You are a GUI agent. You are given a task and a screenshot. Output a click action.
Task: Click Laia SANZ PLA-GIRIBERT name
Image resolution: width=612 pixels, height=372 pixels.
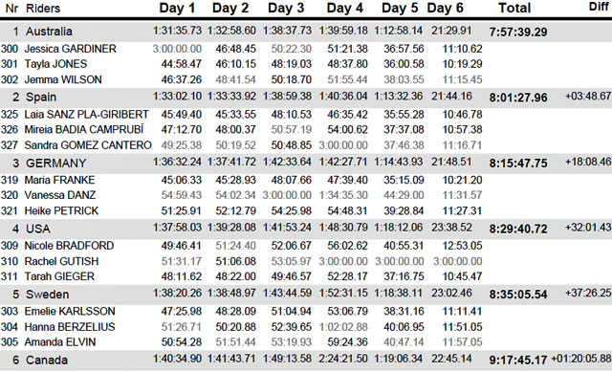[87, 115]
